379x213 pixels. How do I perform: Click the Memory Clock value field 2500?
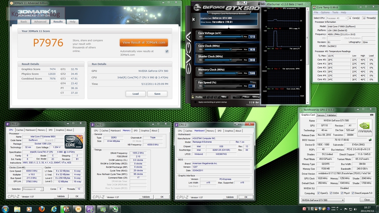252,73
